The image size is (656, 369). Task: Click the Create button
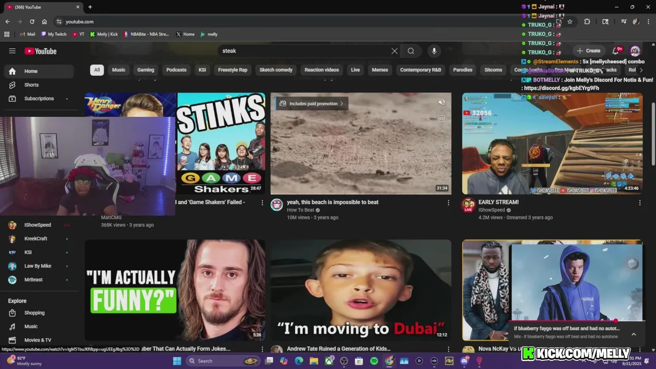tap(588, 51)
